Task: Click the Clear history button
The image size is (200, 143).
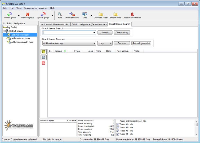Action: pos(122,33)
